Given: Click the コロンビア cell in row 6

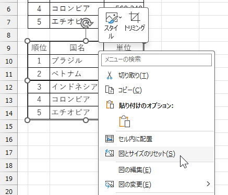Looking at the screenshot, I should pos(75,9).
